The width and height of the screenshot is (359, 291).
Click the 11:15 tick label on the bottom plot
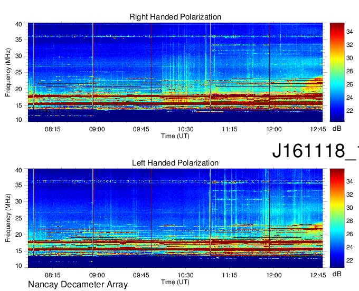(x=230, y=275)
